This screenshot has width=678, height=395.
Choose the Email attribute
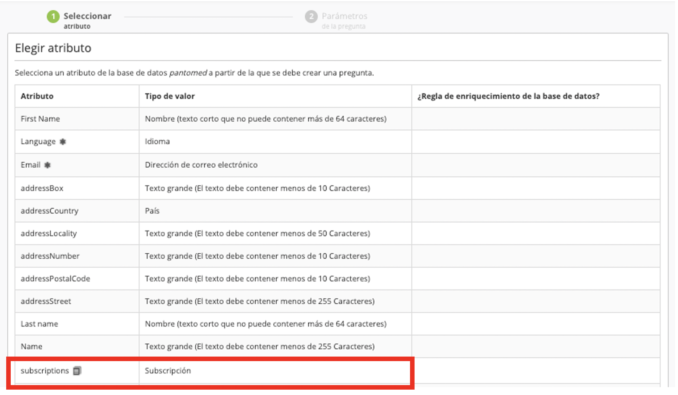pos(31,165)
